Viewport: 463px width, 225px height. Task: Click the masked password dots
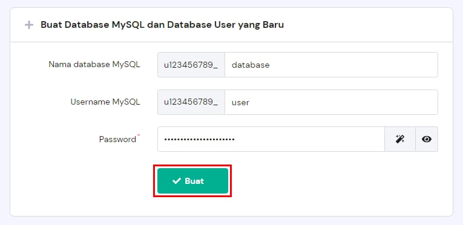coord(199,139)
